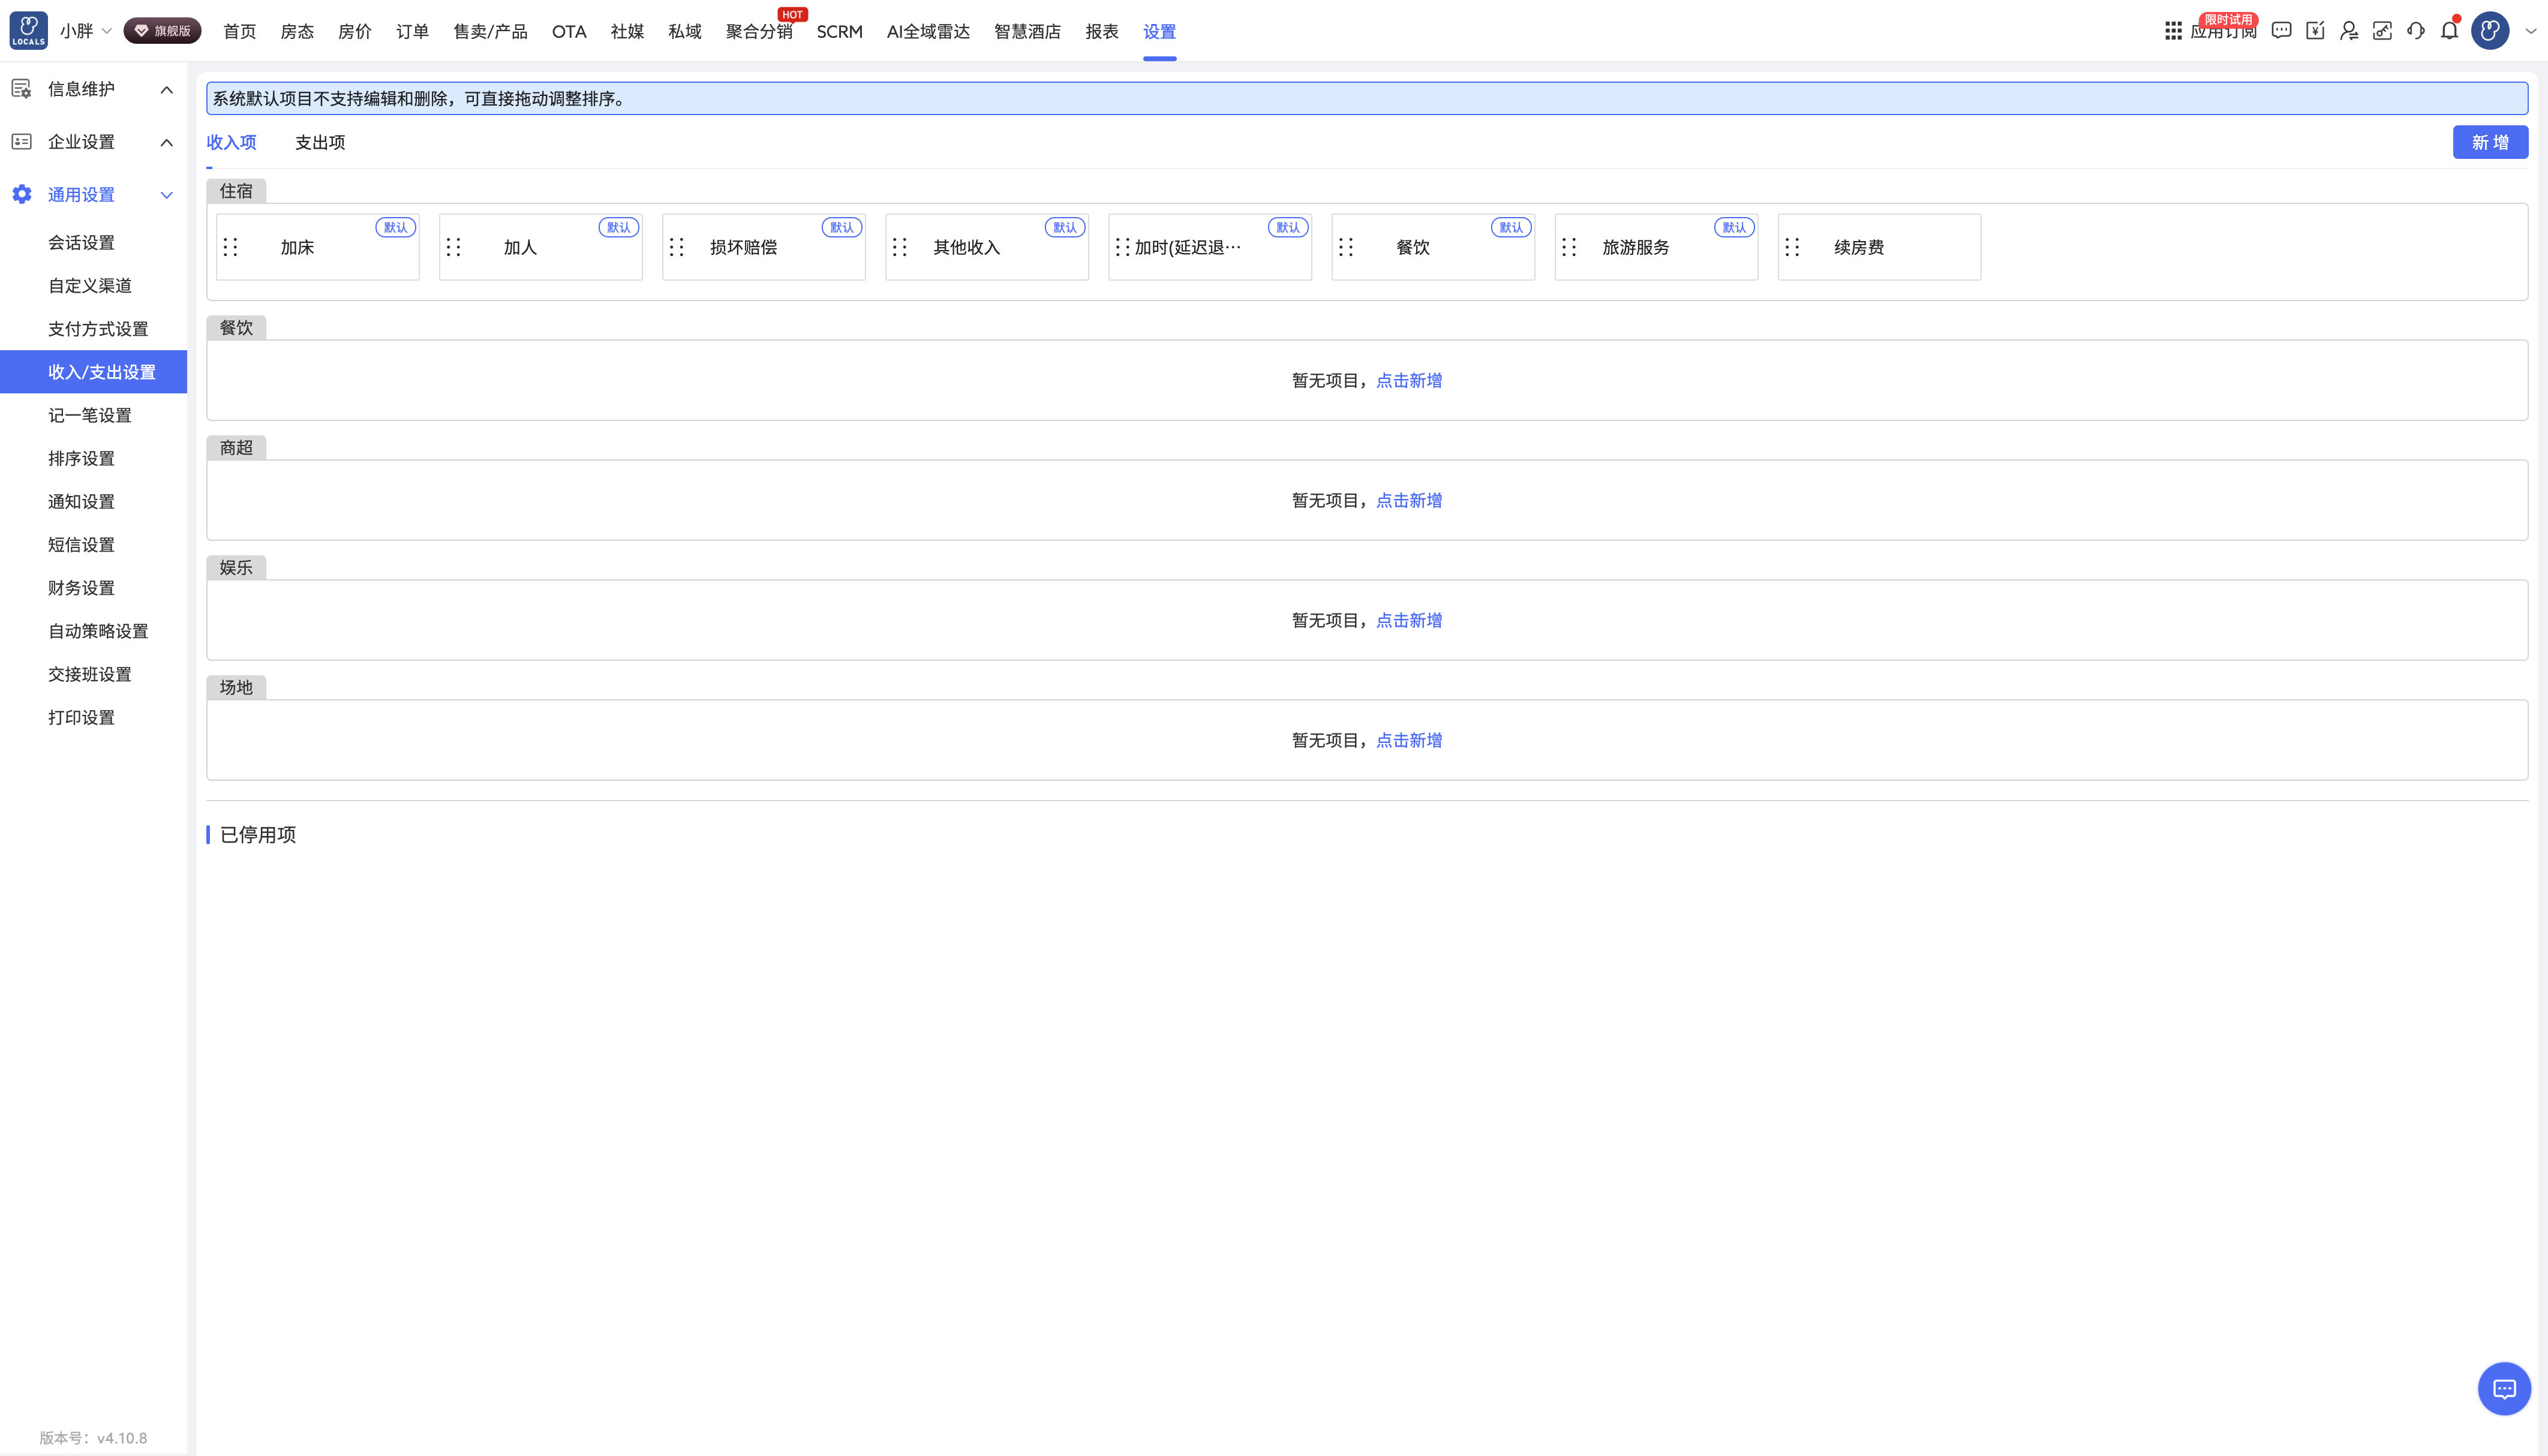Open 打印设置 in the sidebar
The height and width of the screenshot is (1456, 2548).
coord(81,717)
